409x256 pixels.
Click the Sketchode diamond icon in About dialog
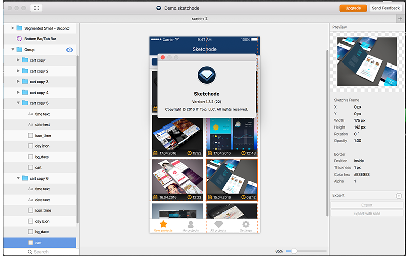coord(207,75)
